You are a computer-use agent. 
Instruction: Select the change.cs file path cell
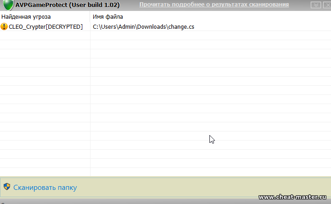click(x=144, y=27)
